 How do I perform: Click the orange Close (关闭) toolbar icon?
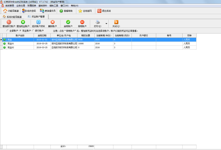coord(116,22)
